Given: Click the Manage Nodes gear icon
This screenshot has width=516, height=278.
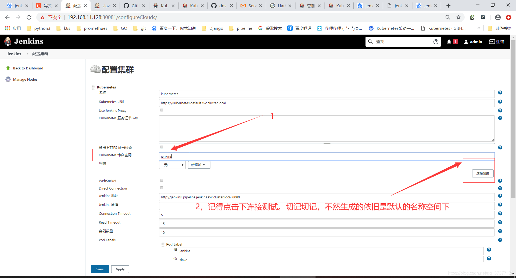Looking at the screenshot, I should (8, 79).
